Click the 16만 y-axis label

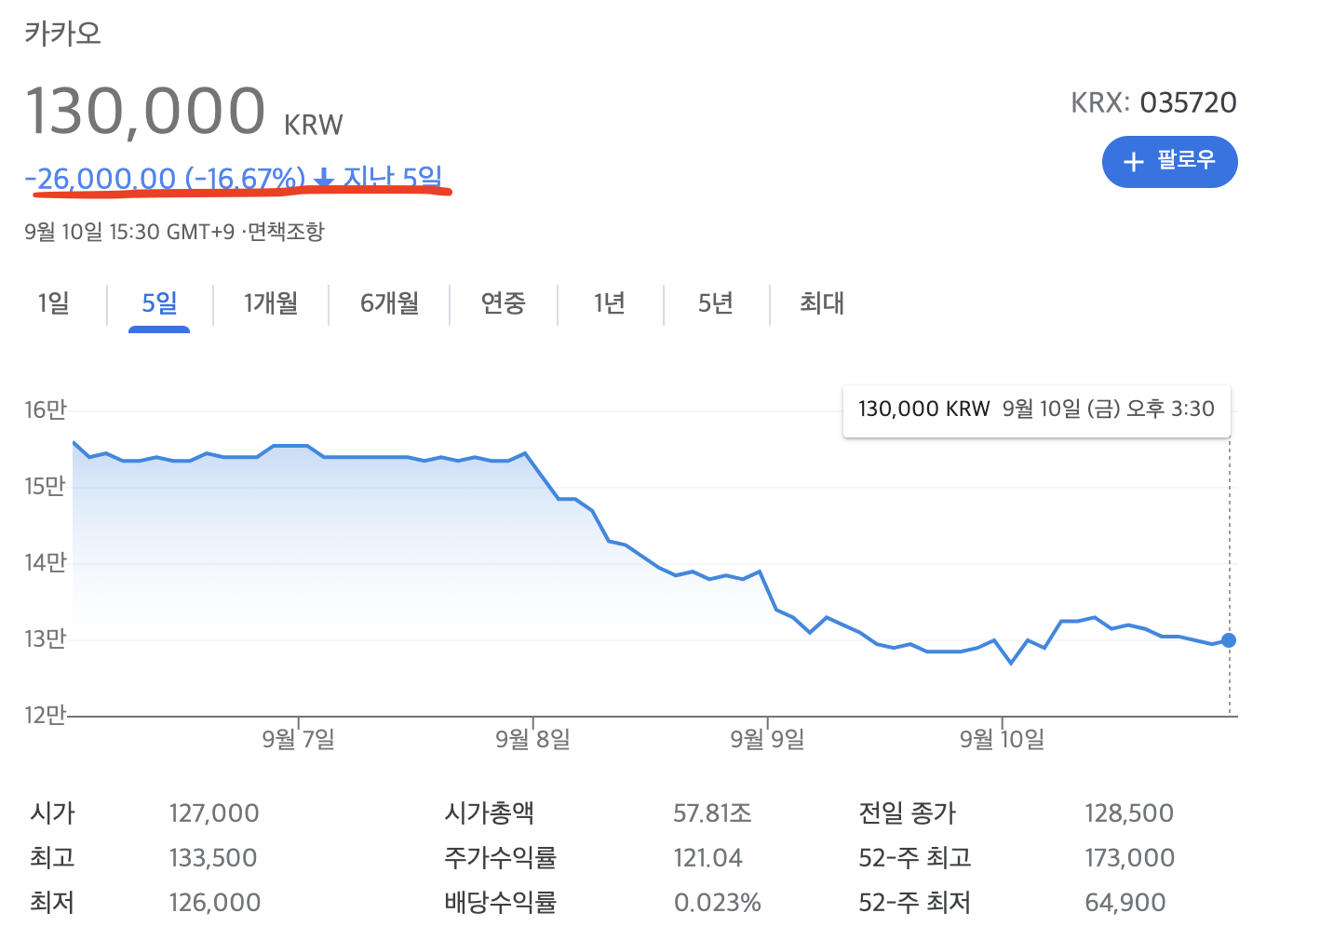(46, 410)
